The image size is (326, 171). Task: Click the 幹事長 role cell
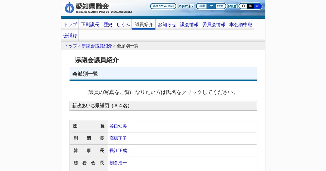coord(89,151)
